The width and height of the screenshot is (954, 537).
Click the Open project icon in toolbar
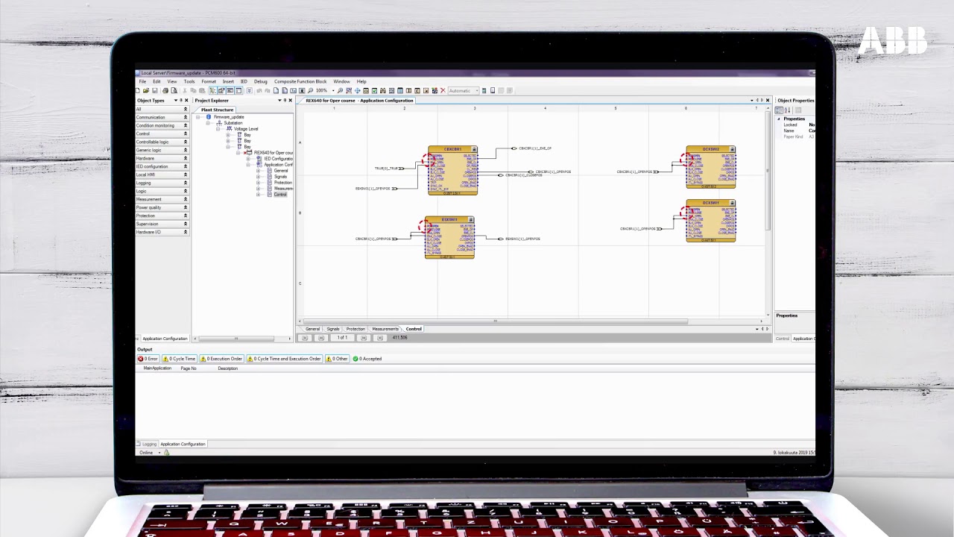146,90
